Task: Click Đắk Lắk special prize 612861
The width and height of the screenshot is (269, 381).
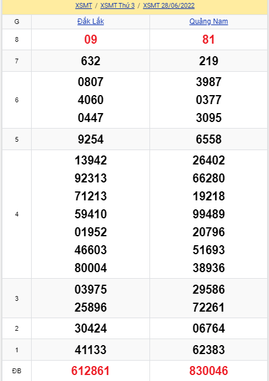Action: (90, 371)
